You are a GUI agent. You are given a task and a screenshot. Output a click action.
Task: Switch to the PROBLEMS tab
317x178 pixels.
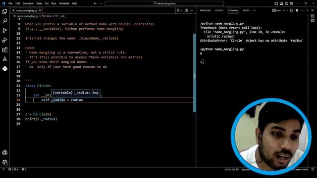click(206, 10)
